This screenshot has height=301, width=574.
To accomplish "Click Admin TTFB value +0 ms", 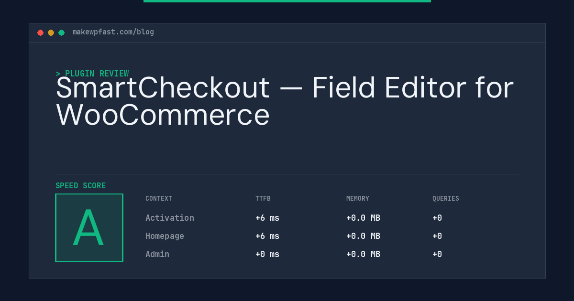I will [x=267, y=254].
